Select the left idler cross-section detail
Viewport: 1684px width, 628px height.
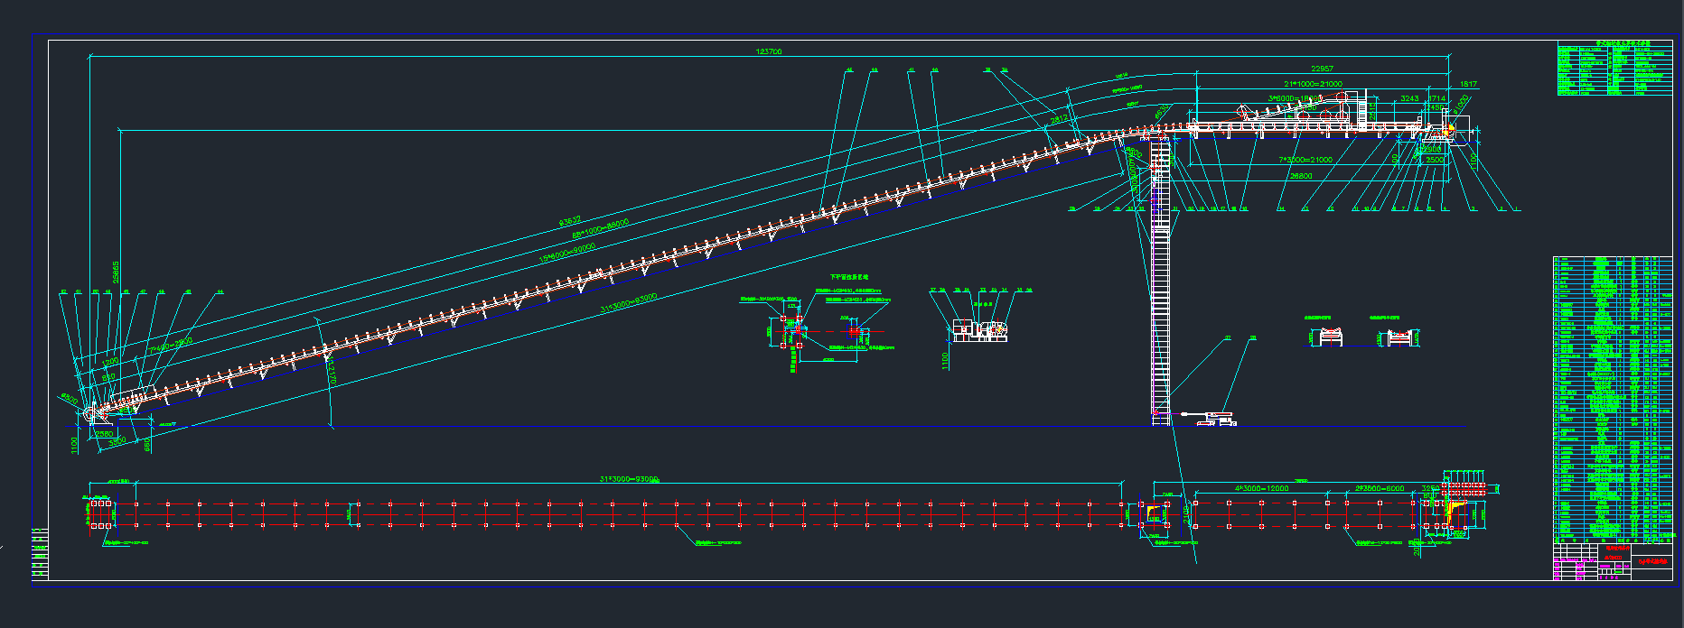click(1327, 337)
